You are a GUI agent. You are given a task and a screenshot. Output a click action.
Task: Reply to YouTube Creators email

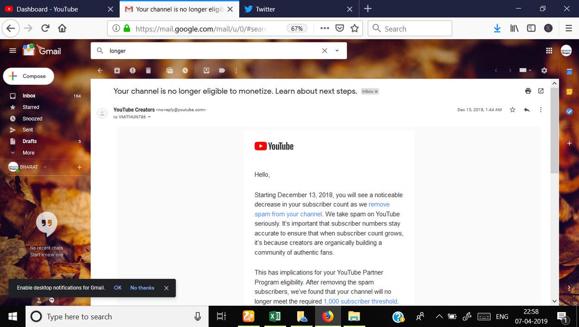tap(527, 110)
